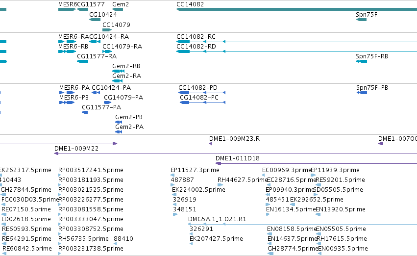417x256 pixels.
Task: Open EST EK224002.5prime
Action: coord(198,190)
